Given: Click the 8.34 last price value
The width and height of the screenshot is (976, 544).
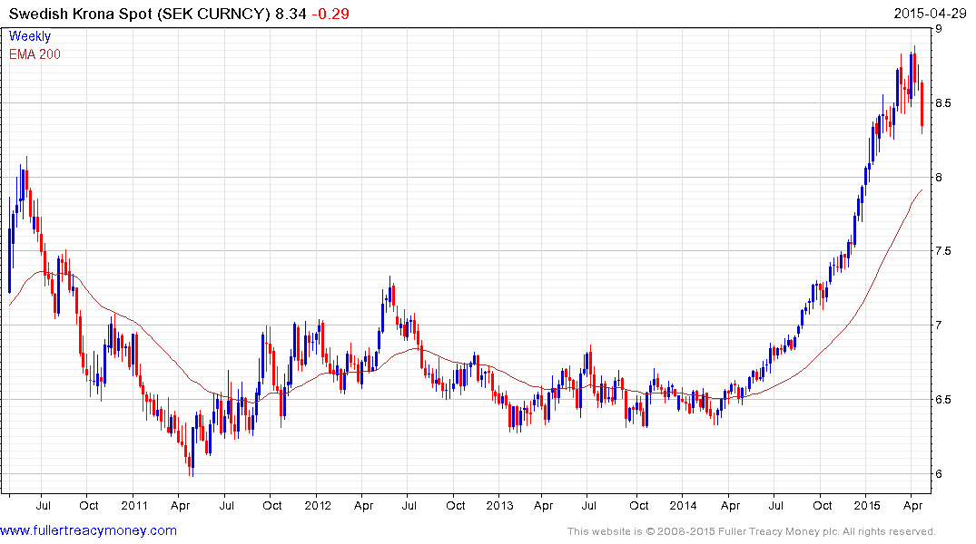Looking at the screenshot, I should coord(291,15).
